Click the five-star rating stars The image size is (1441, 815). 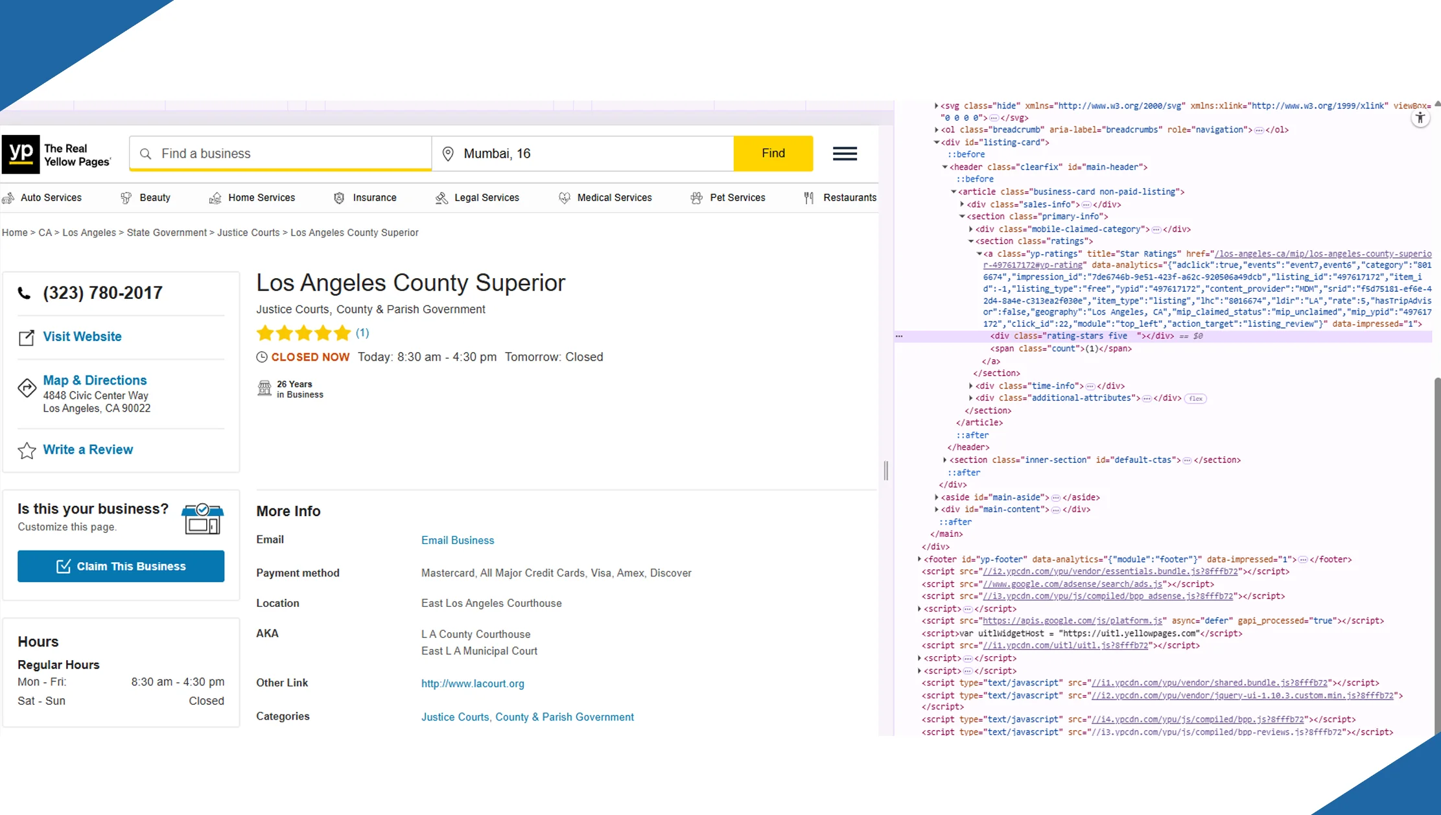[303, 333]
